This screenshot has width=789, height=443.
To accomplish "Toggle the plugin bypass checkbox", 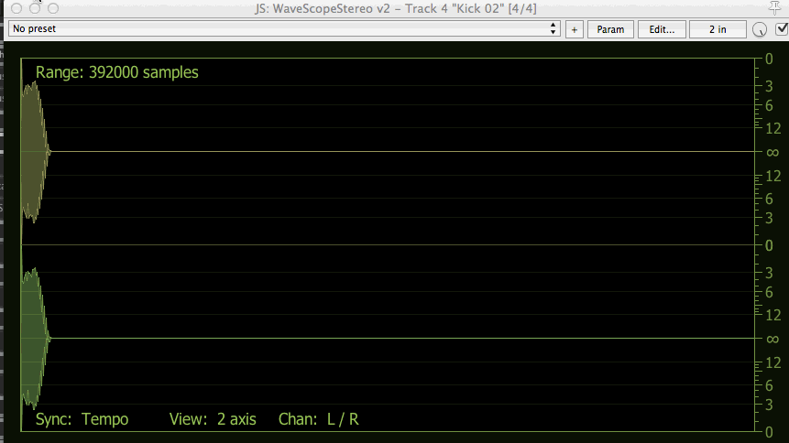I will point(783,29).
